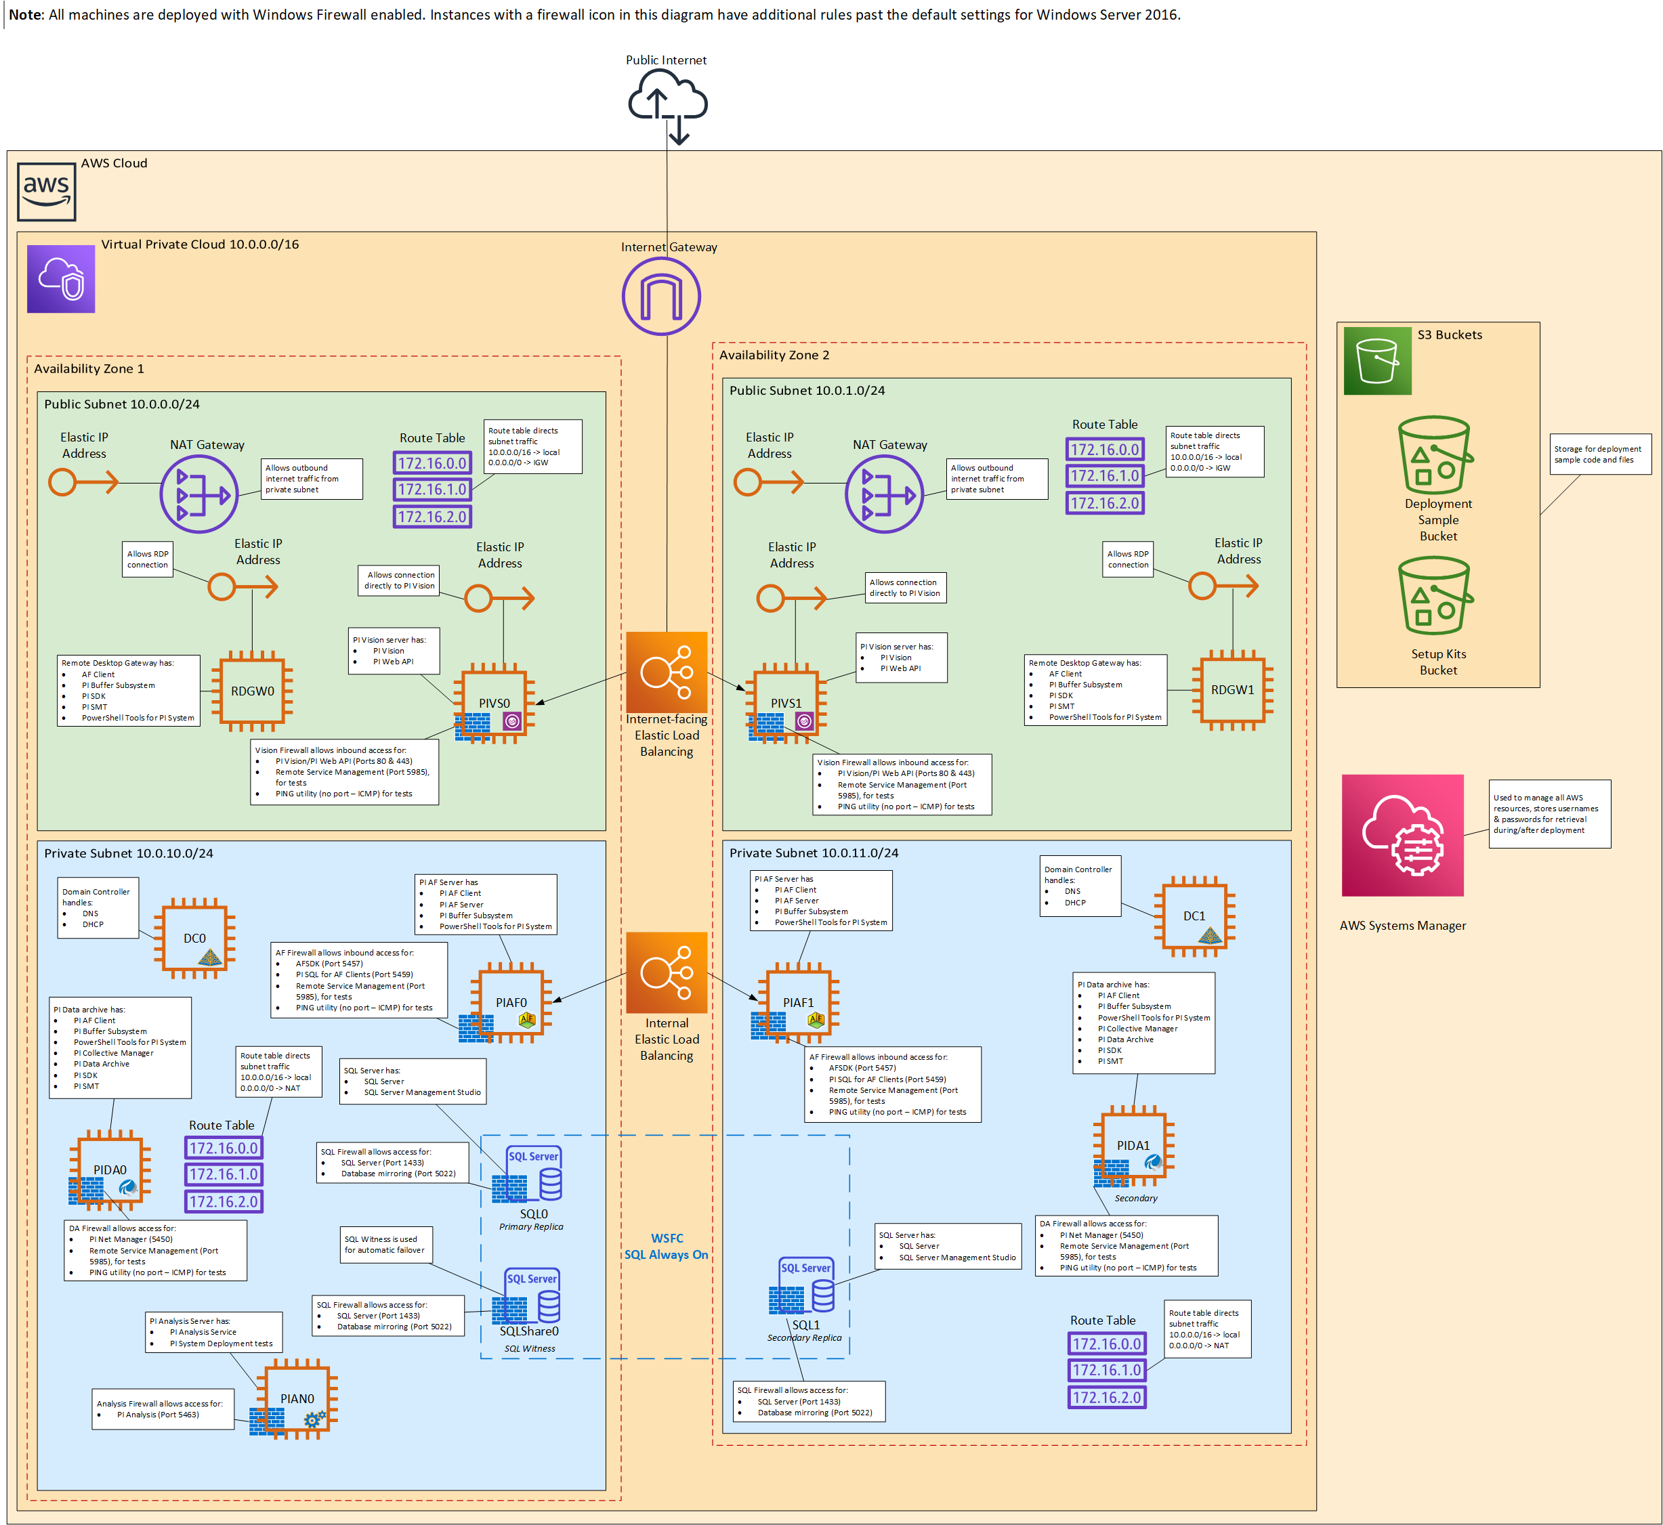Select the PIAF0 instance icon
1663x1525 pixels.
click(511, 1003)
